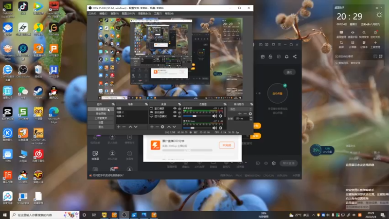This screenshot has width=389, height=219.
Task: Open Mic/Aux gear settings
Action: point(221,128)
